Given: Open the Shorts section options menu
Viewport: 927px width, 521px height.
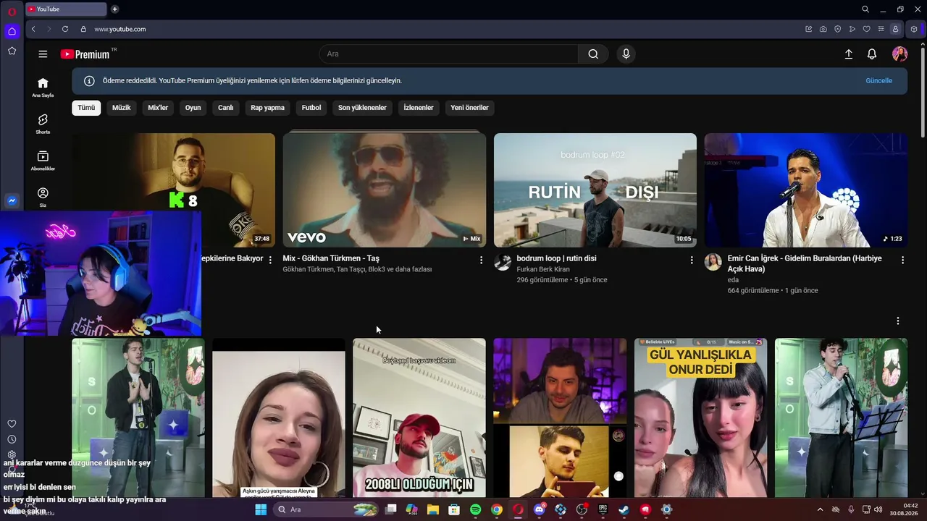Looking at the screenshot, I should 898,321.
